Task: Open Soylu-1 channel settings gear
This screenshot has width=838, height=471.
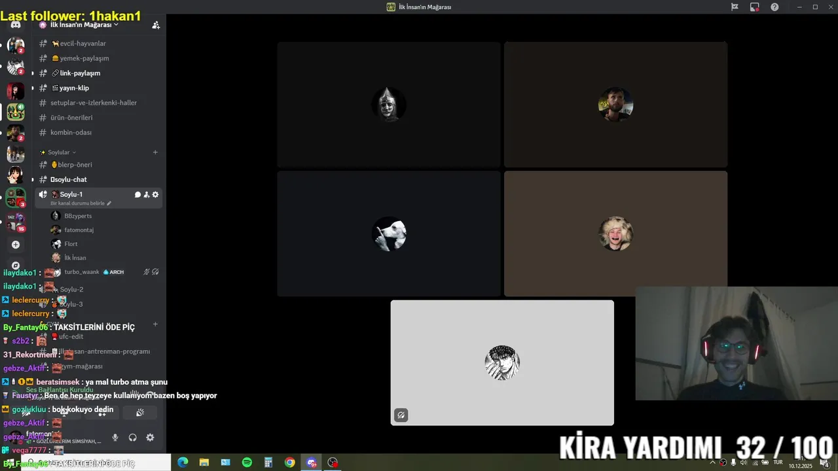Action: pos(155,194)
